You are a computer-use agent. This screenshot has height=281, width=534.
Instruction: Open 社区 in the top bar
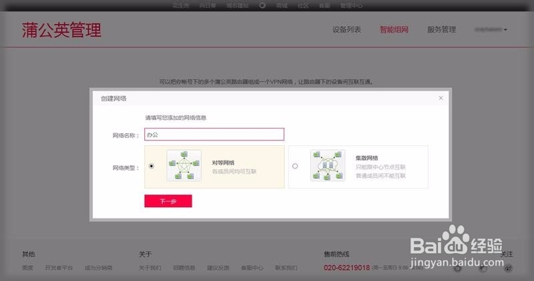(303, 6)
